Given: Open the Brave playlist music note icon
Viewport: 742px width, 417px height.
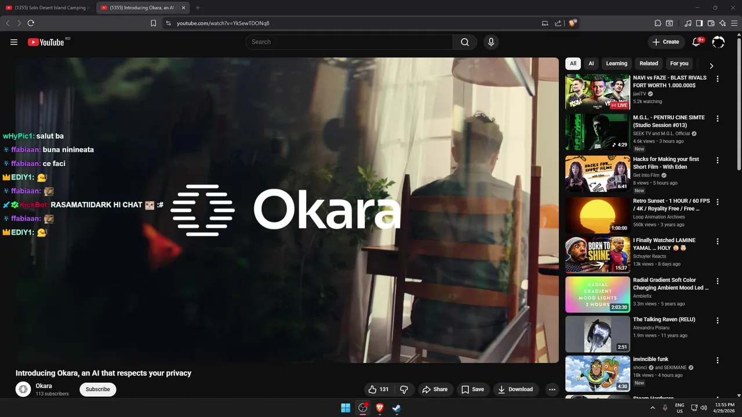Looking at the screenshot, I should (688, 23).
